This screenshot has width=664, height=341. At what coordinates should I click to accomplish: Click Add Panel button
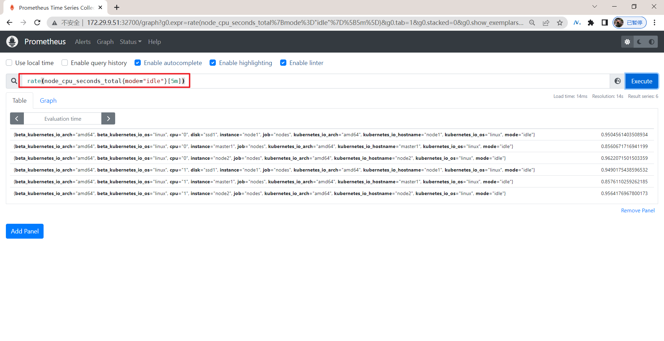(25, 231)
